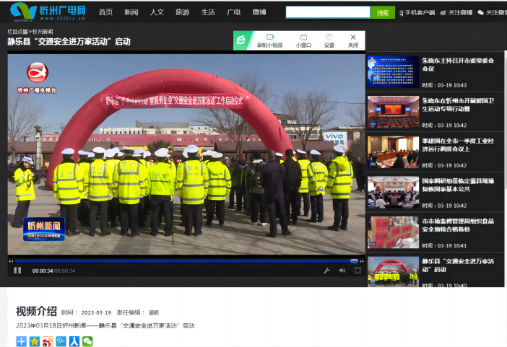Toggle fullscreen mode in video player
507x347 pixels.
point(357,271)
